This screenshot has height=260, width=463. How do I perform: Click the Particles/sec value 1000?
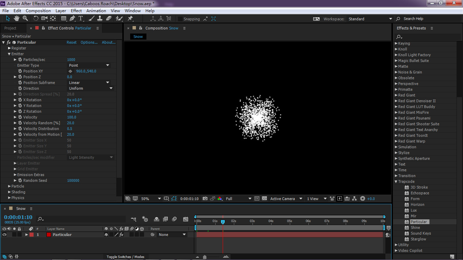coord(71,60)
